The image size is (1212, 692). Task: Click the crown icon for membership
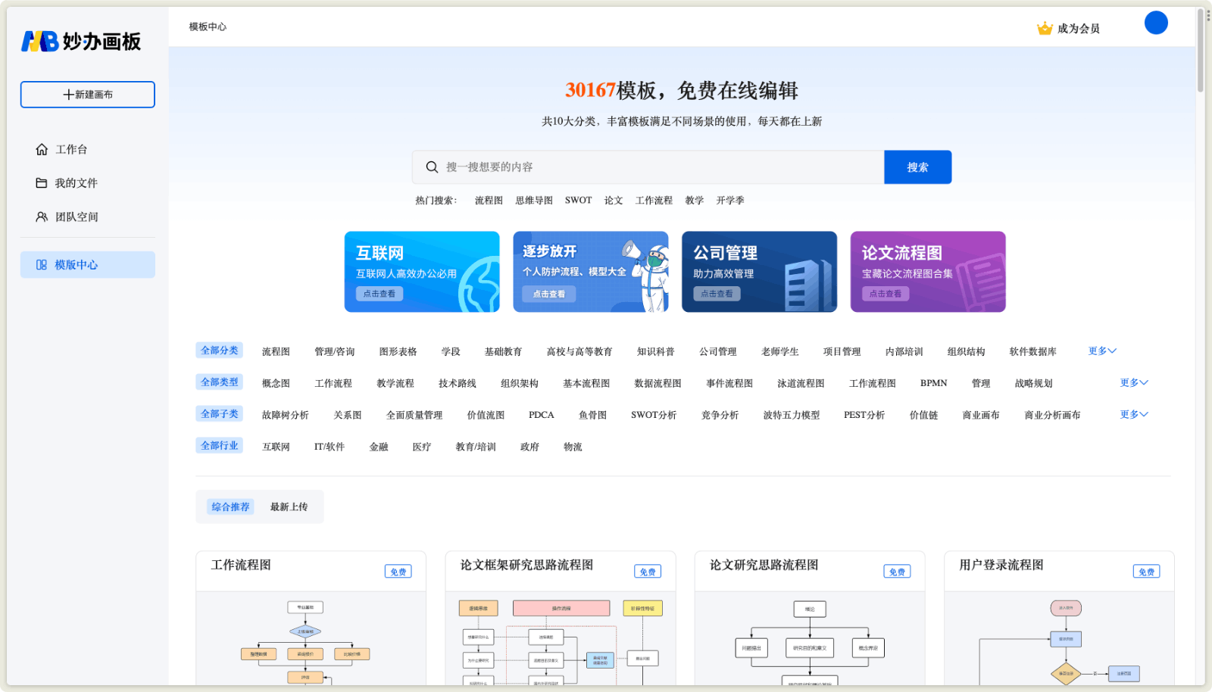[x=1045, y=29]
